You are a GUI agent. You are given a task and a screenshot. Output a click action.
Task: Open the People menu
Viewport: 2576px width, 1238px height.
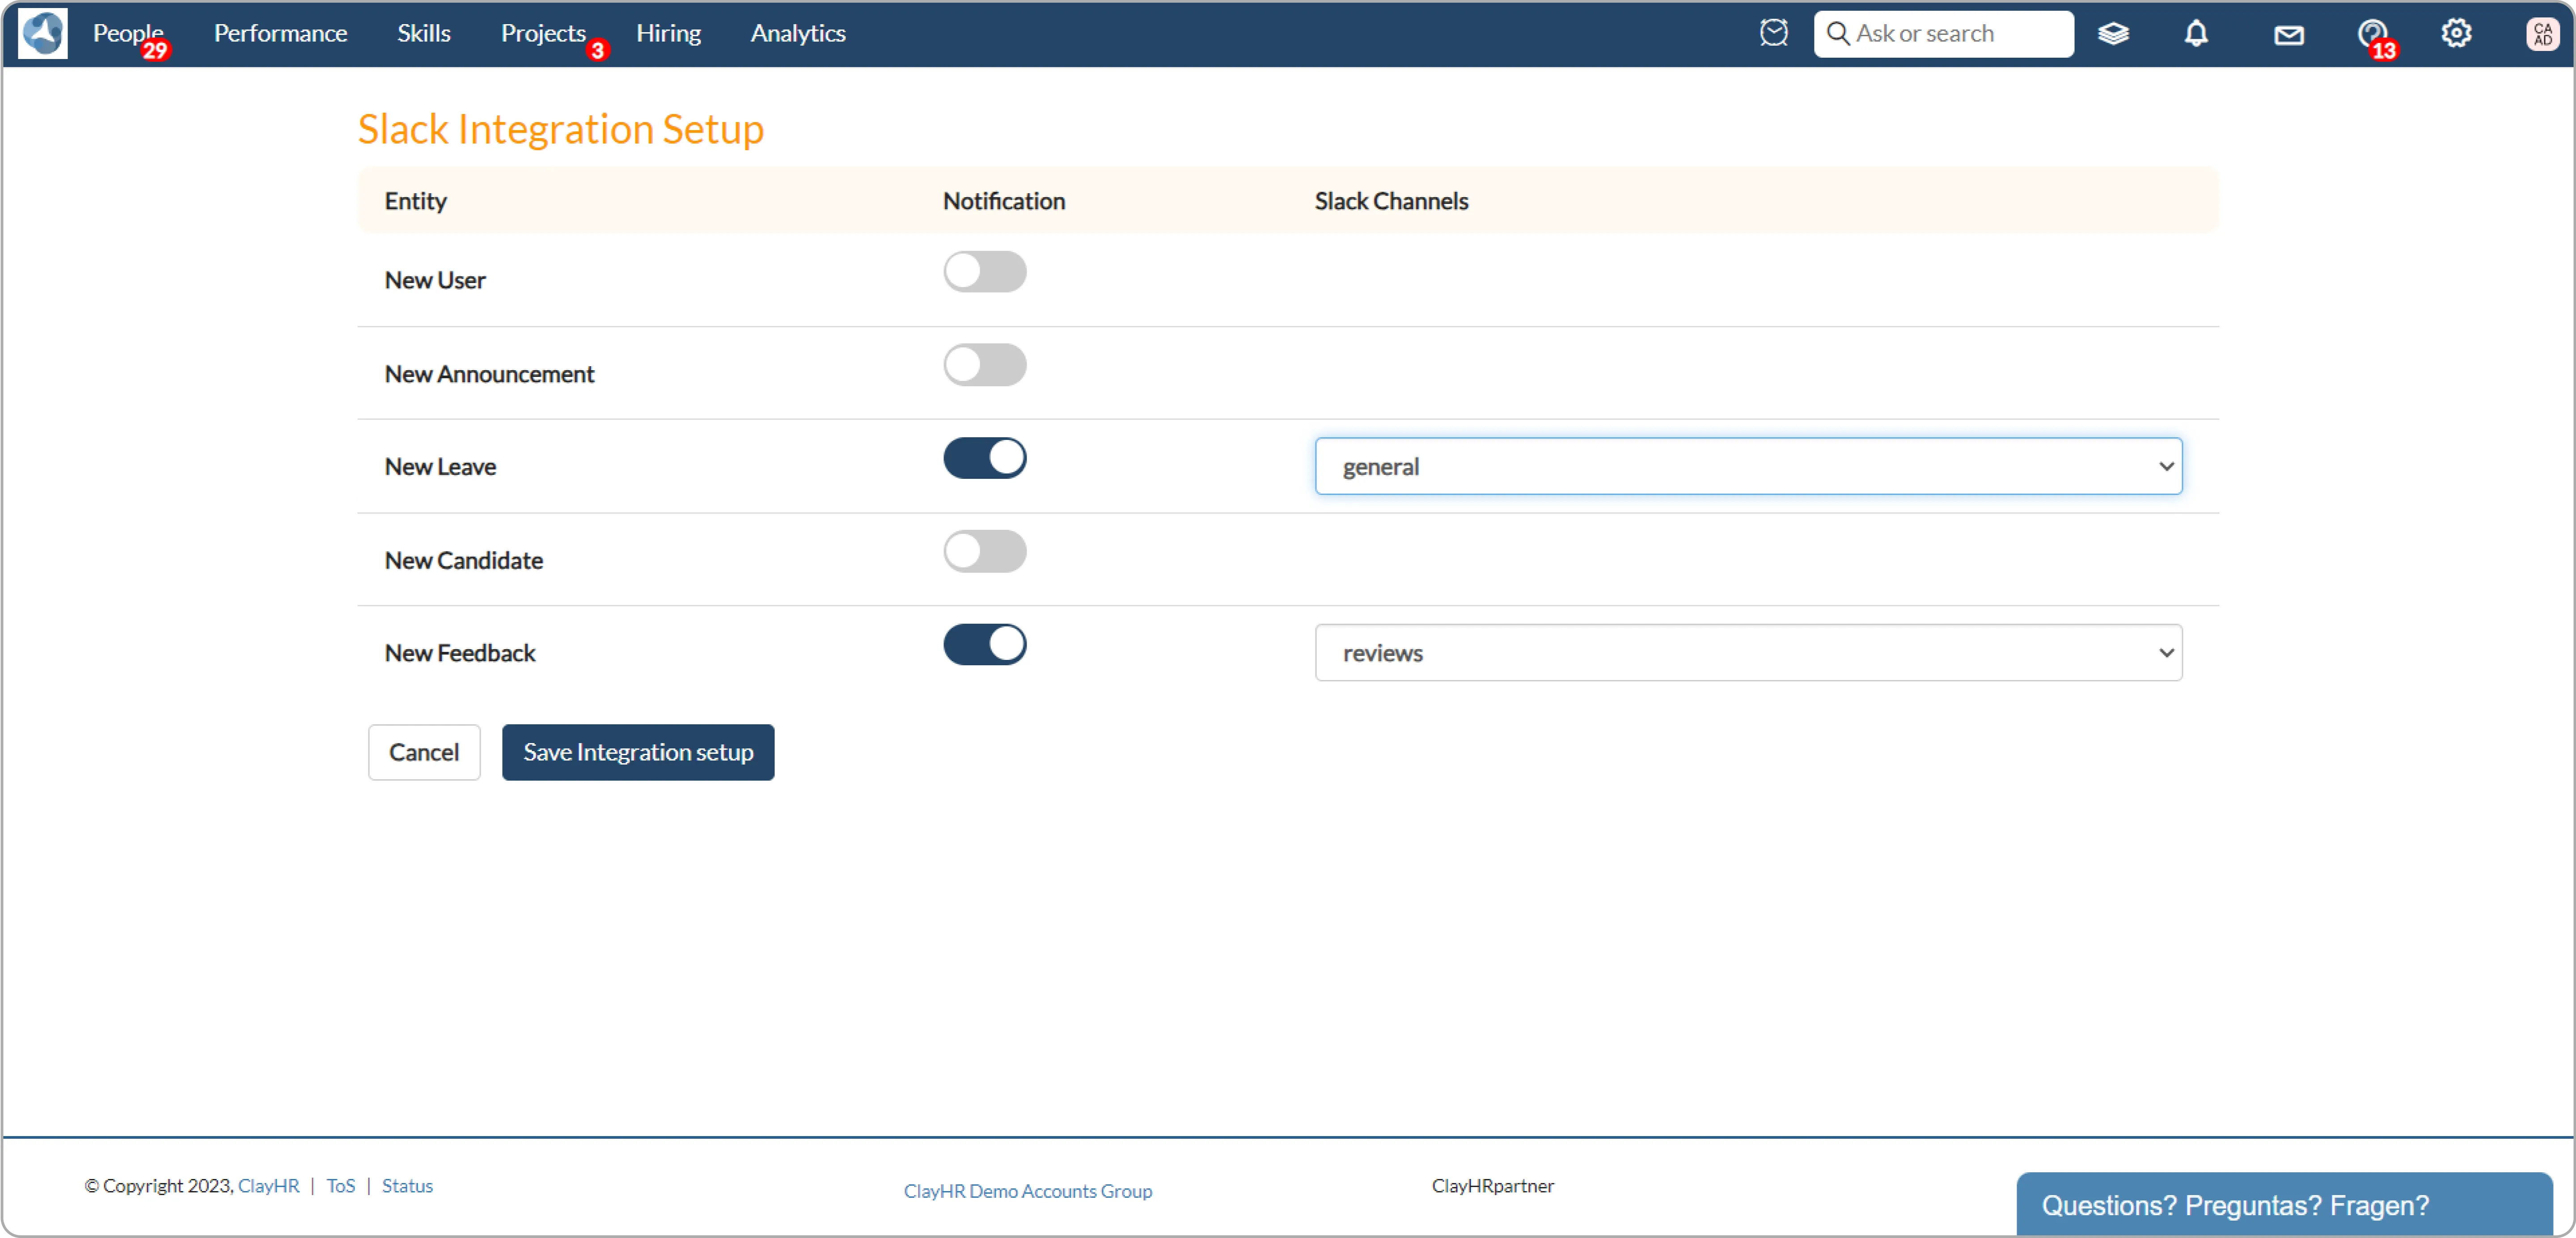[127, 33]
